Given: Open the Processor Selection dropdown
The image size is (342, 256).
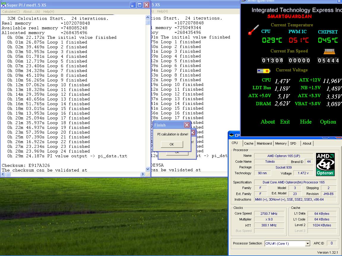Looking at the screenshot, I should pyautogui.click(x=308, y=244).
